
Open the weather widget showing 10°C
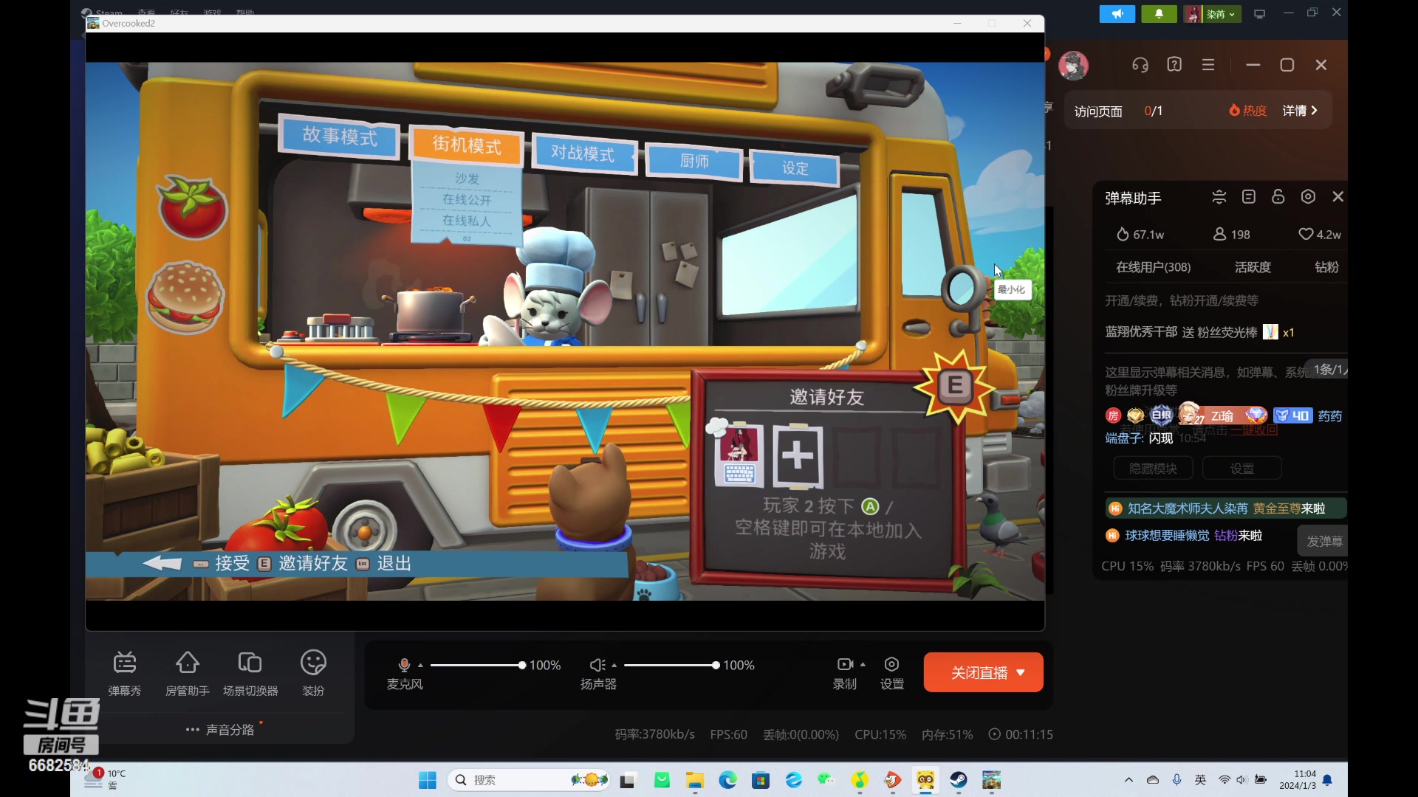[104, 779]
